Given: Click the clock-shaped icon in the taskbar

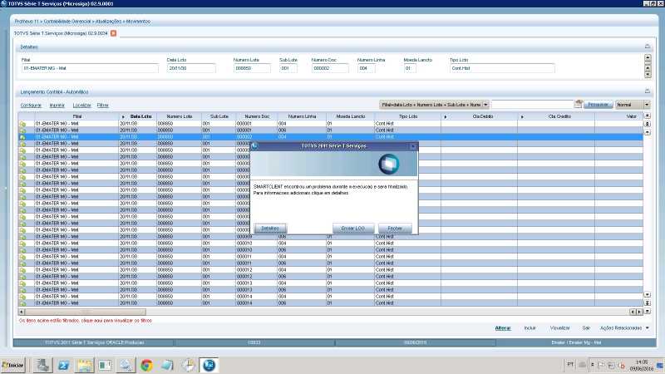Looking at the screenshot, I should pyautogui.click(x=189, y=365).
